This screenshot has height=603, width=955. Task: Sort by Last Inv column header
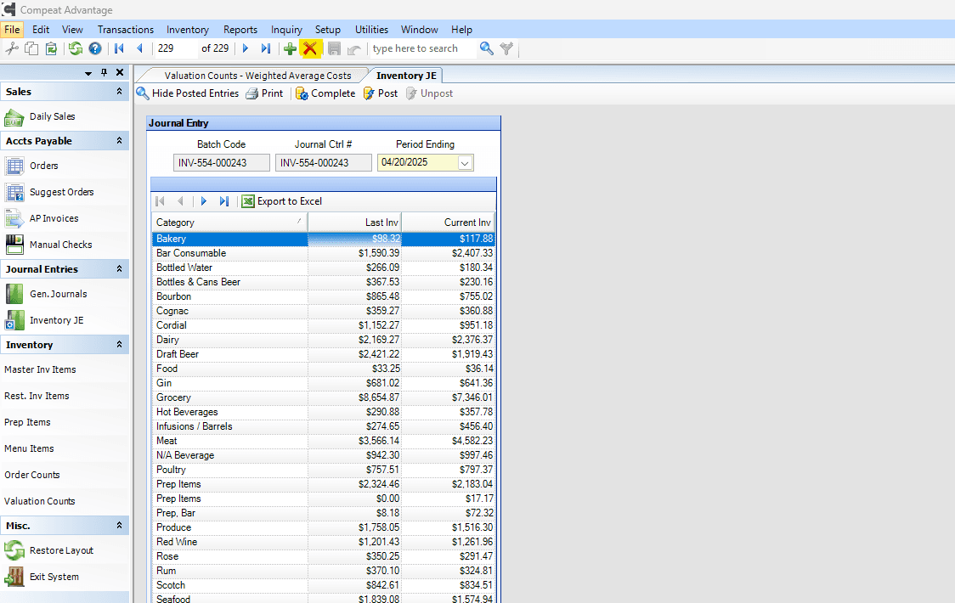(354, 223)
